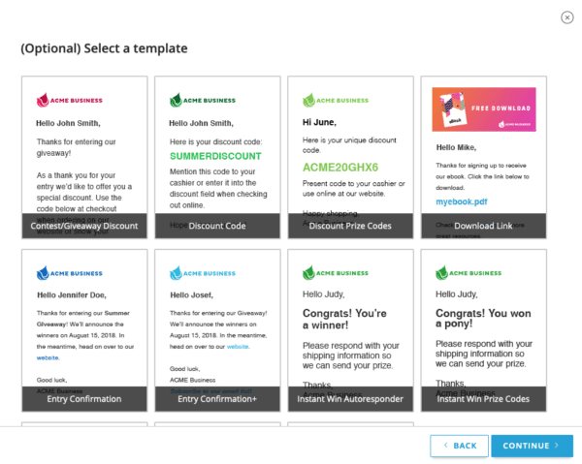Choose the Discount Code template

[x=217, y=157]
